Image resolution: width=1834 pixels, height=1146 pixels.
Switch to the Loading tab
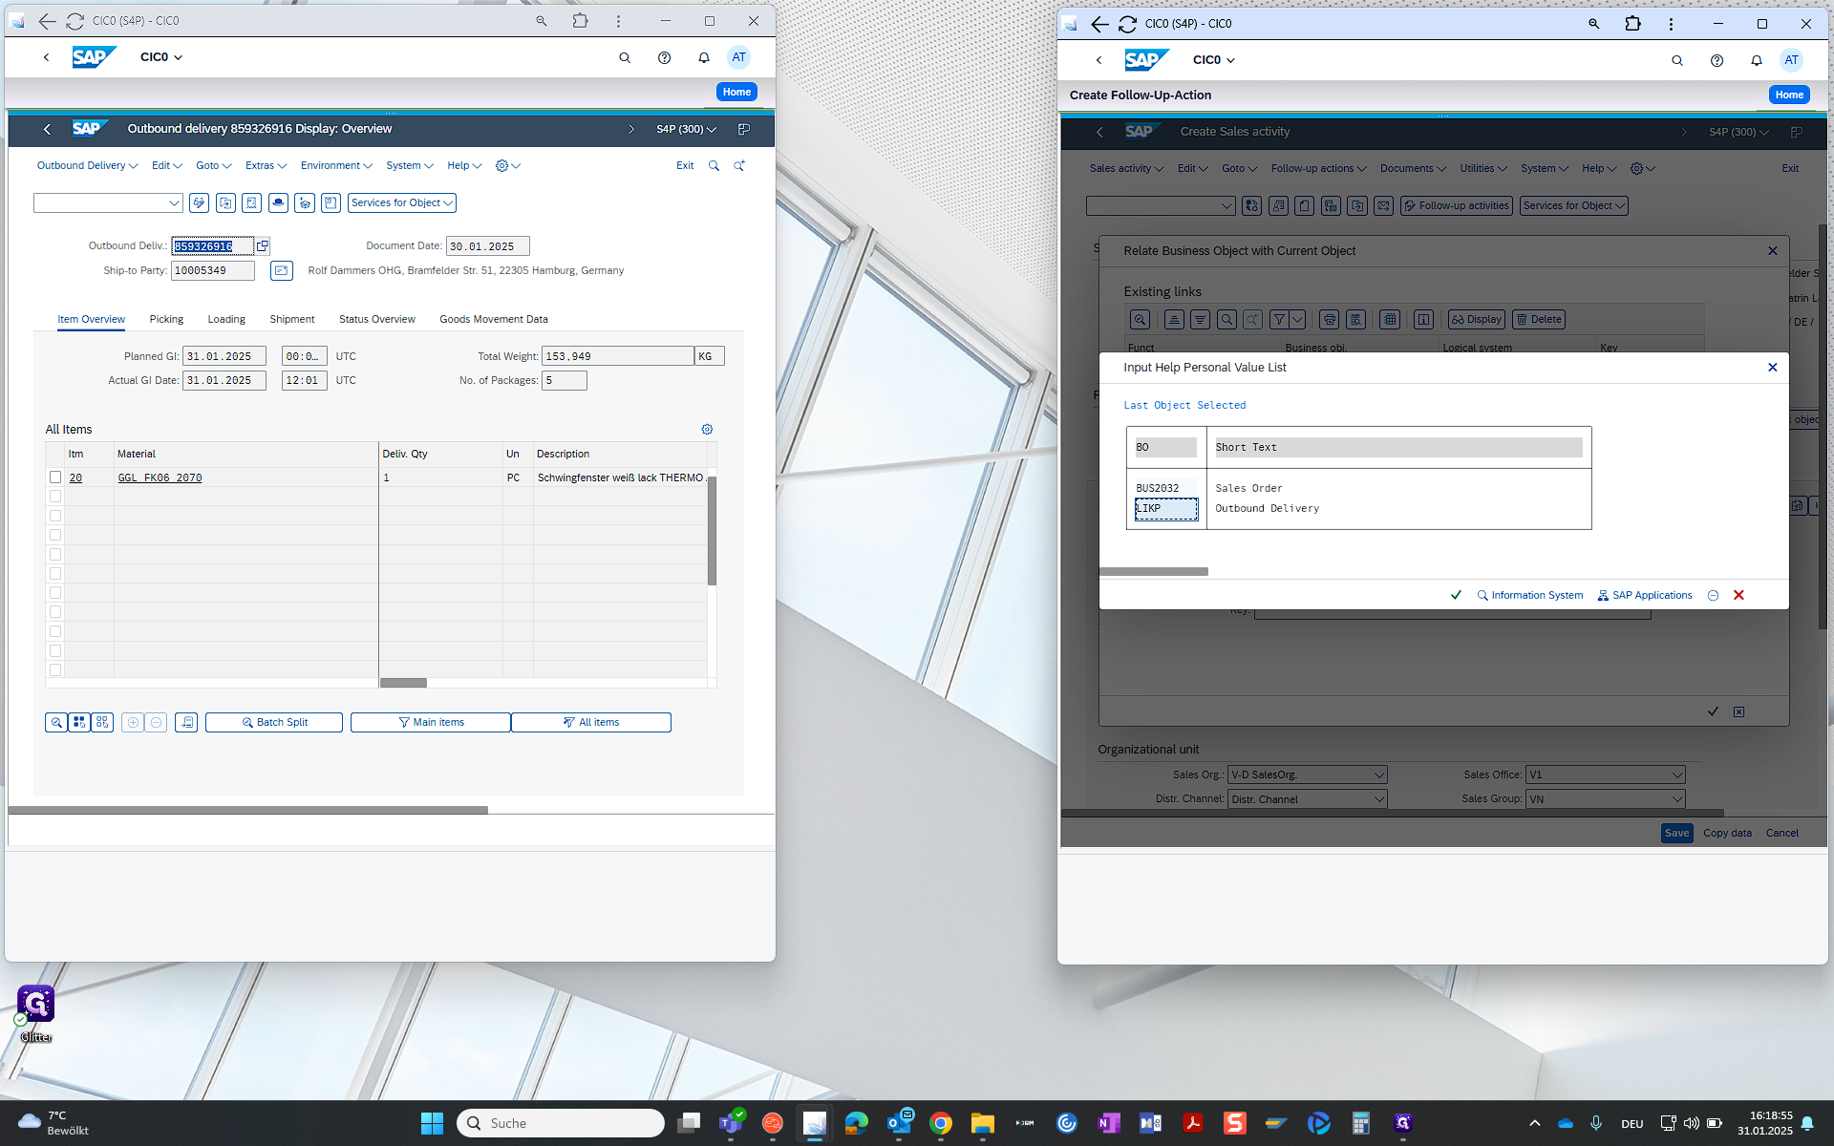[x=226, y=319]
